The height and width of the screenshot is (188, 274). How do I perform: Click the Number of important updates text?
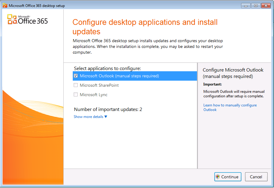click(108, 109)
